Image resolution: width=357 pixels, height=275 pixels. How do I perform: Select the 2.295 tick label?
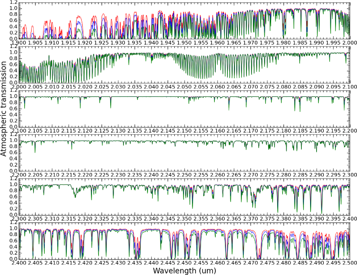click(x=333, y=175)
